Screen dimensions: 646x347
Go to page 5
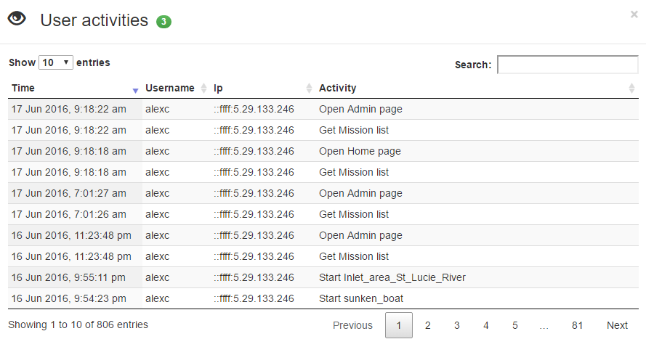(x=515, y=325)
